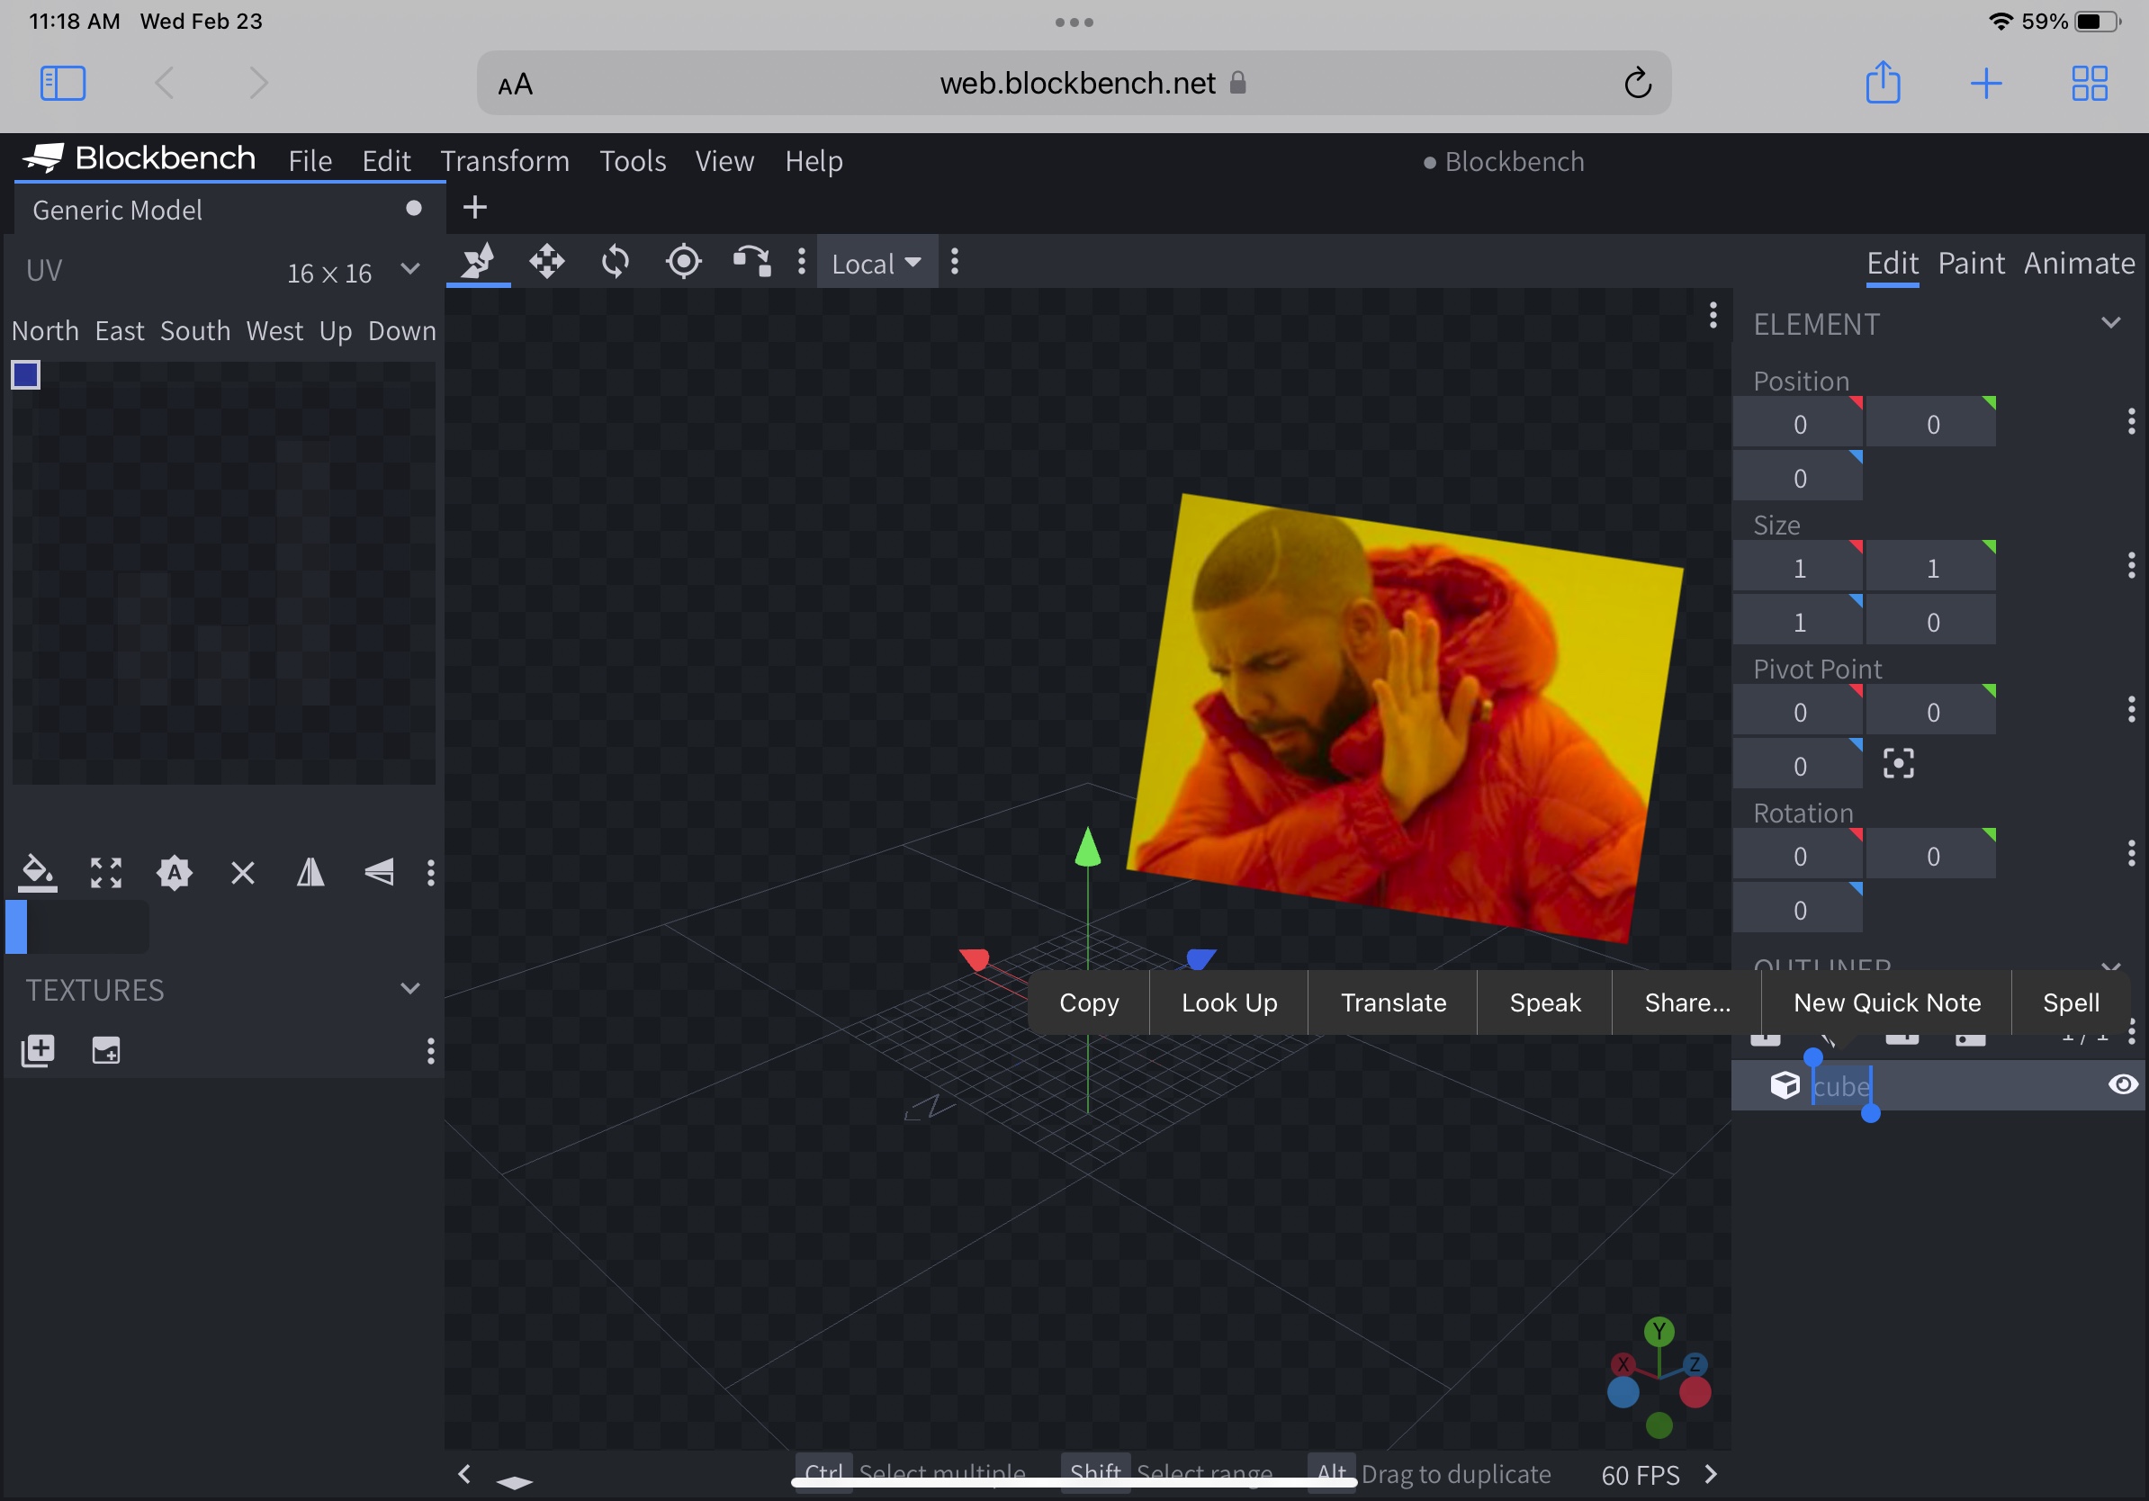The height and width of the screenshot is (1501, 2149).
Task: Tap Copy in the text popup
Action: tap(1089, 1003)
